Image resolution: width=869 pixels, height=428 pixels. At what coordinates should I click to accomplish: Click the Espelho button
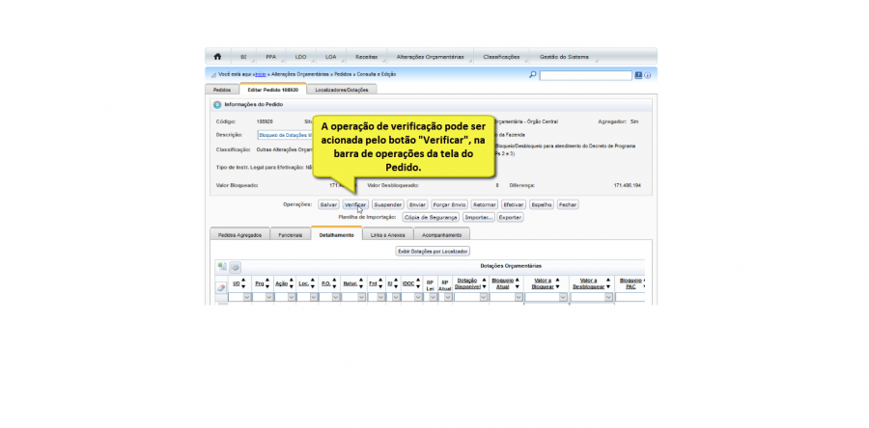click(542, 204)
